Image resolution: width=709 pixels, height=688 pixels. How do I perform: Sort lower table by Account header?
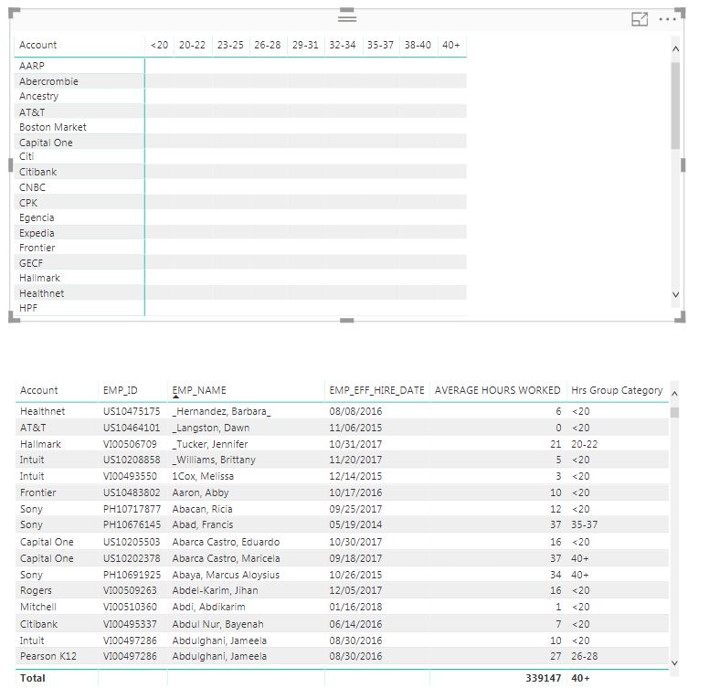pyautogui.click(x=39, y=390)
